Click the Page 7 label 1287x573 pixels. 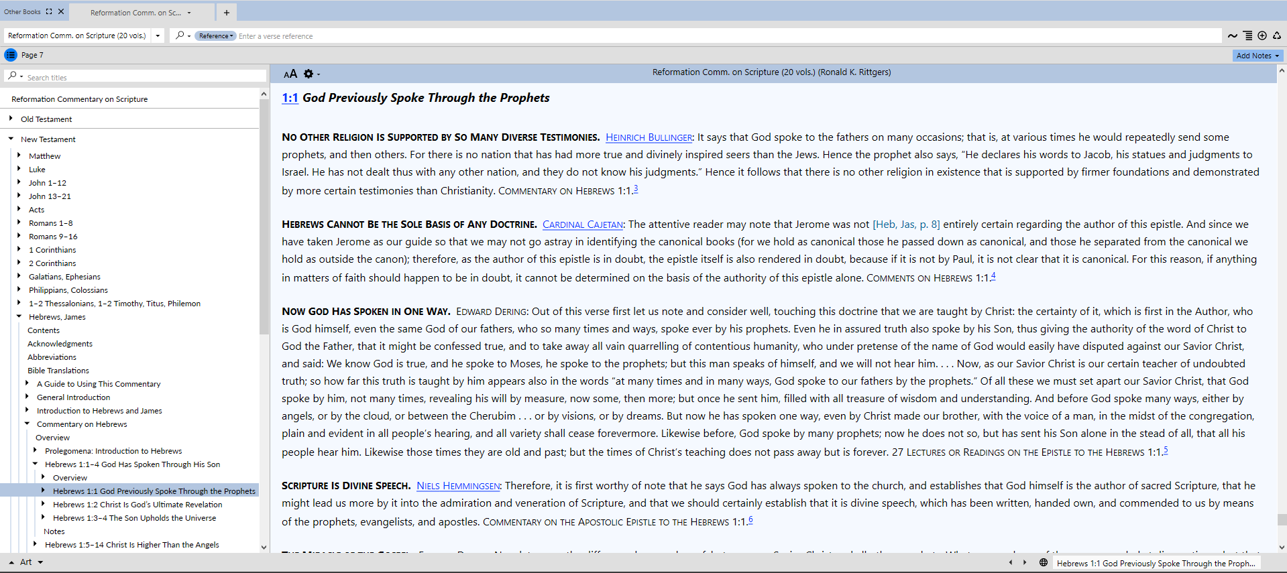tap(32, 55)
